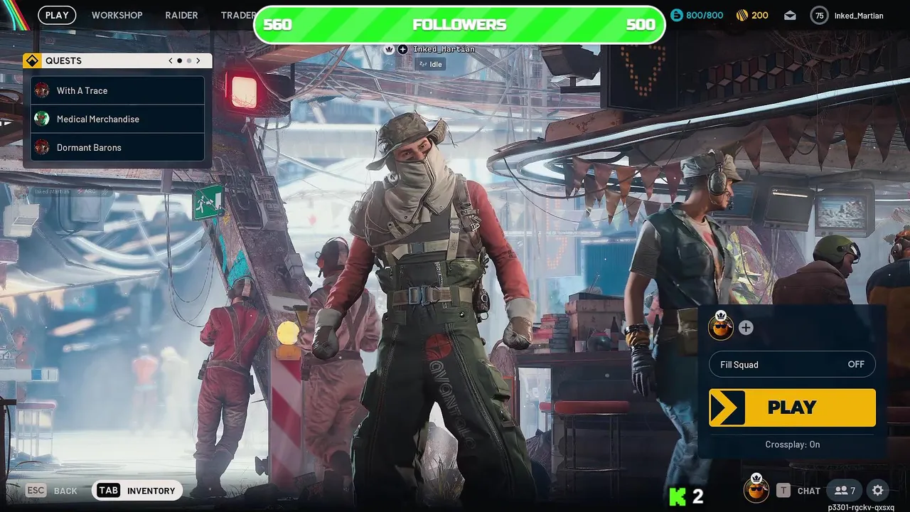Go to next quest page arrow
This screenshot has width=910, height=512.
pos(198,61)
